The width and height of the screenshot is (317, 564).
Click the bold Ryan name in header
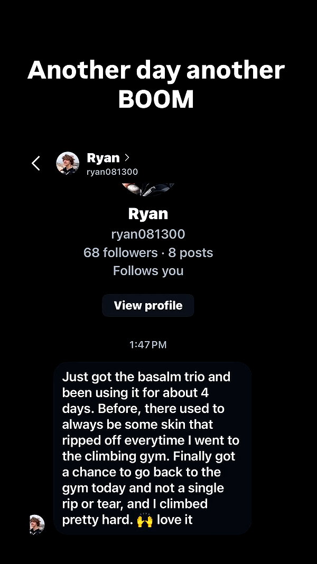(103, 158)
